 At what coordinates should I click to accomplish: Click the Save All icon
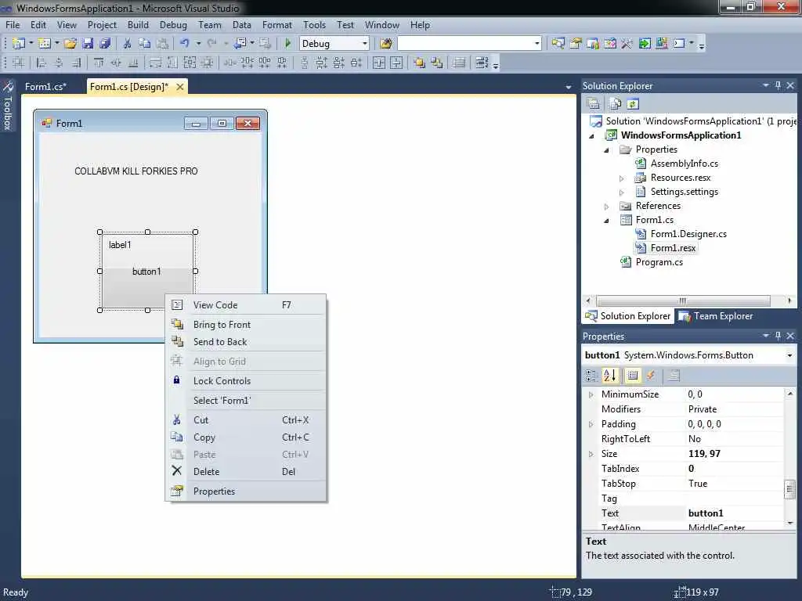[106, 44]
